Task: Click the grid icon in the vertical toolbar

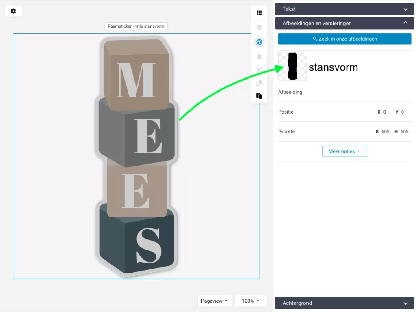Action: point(259,13)
